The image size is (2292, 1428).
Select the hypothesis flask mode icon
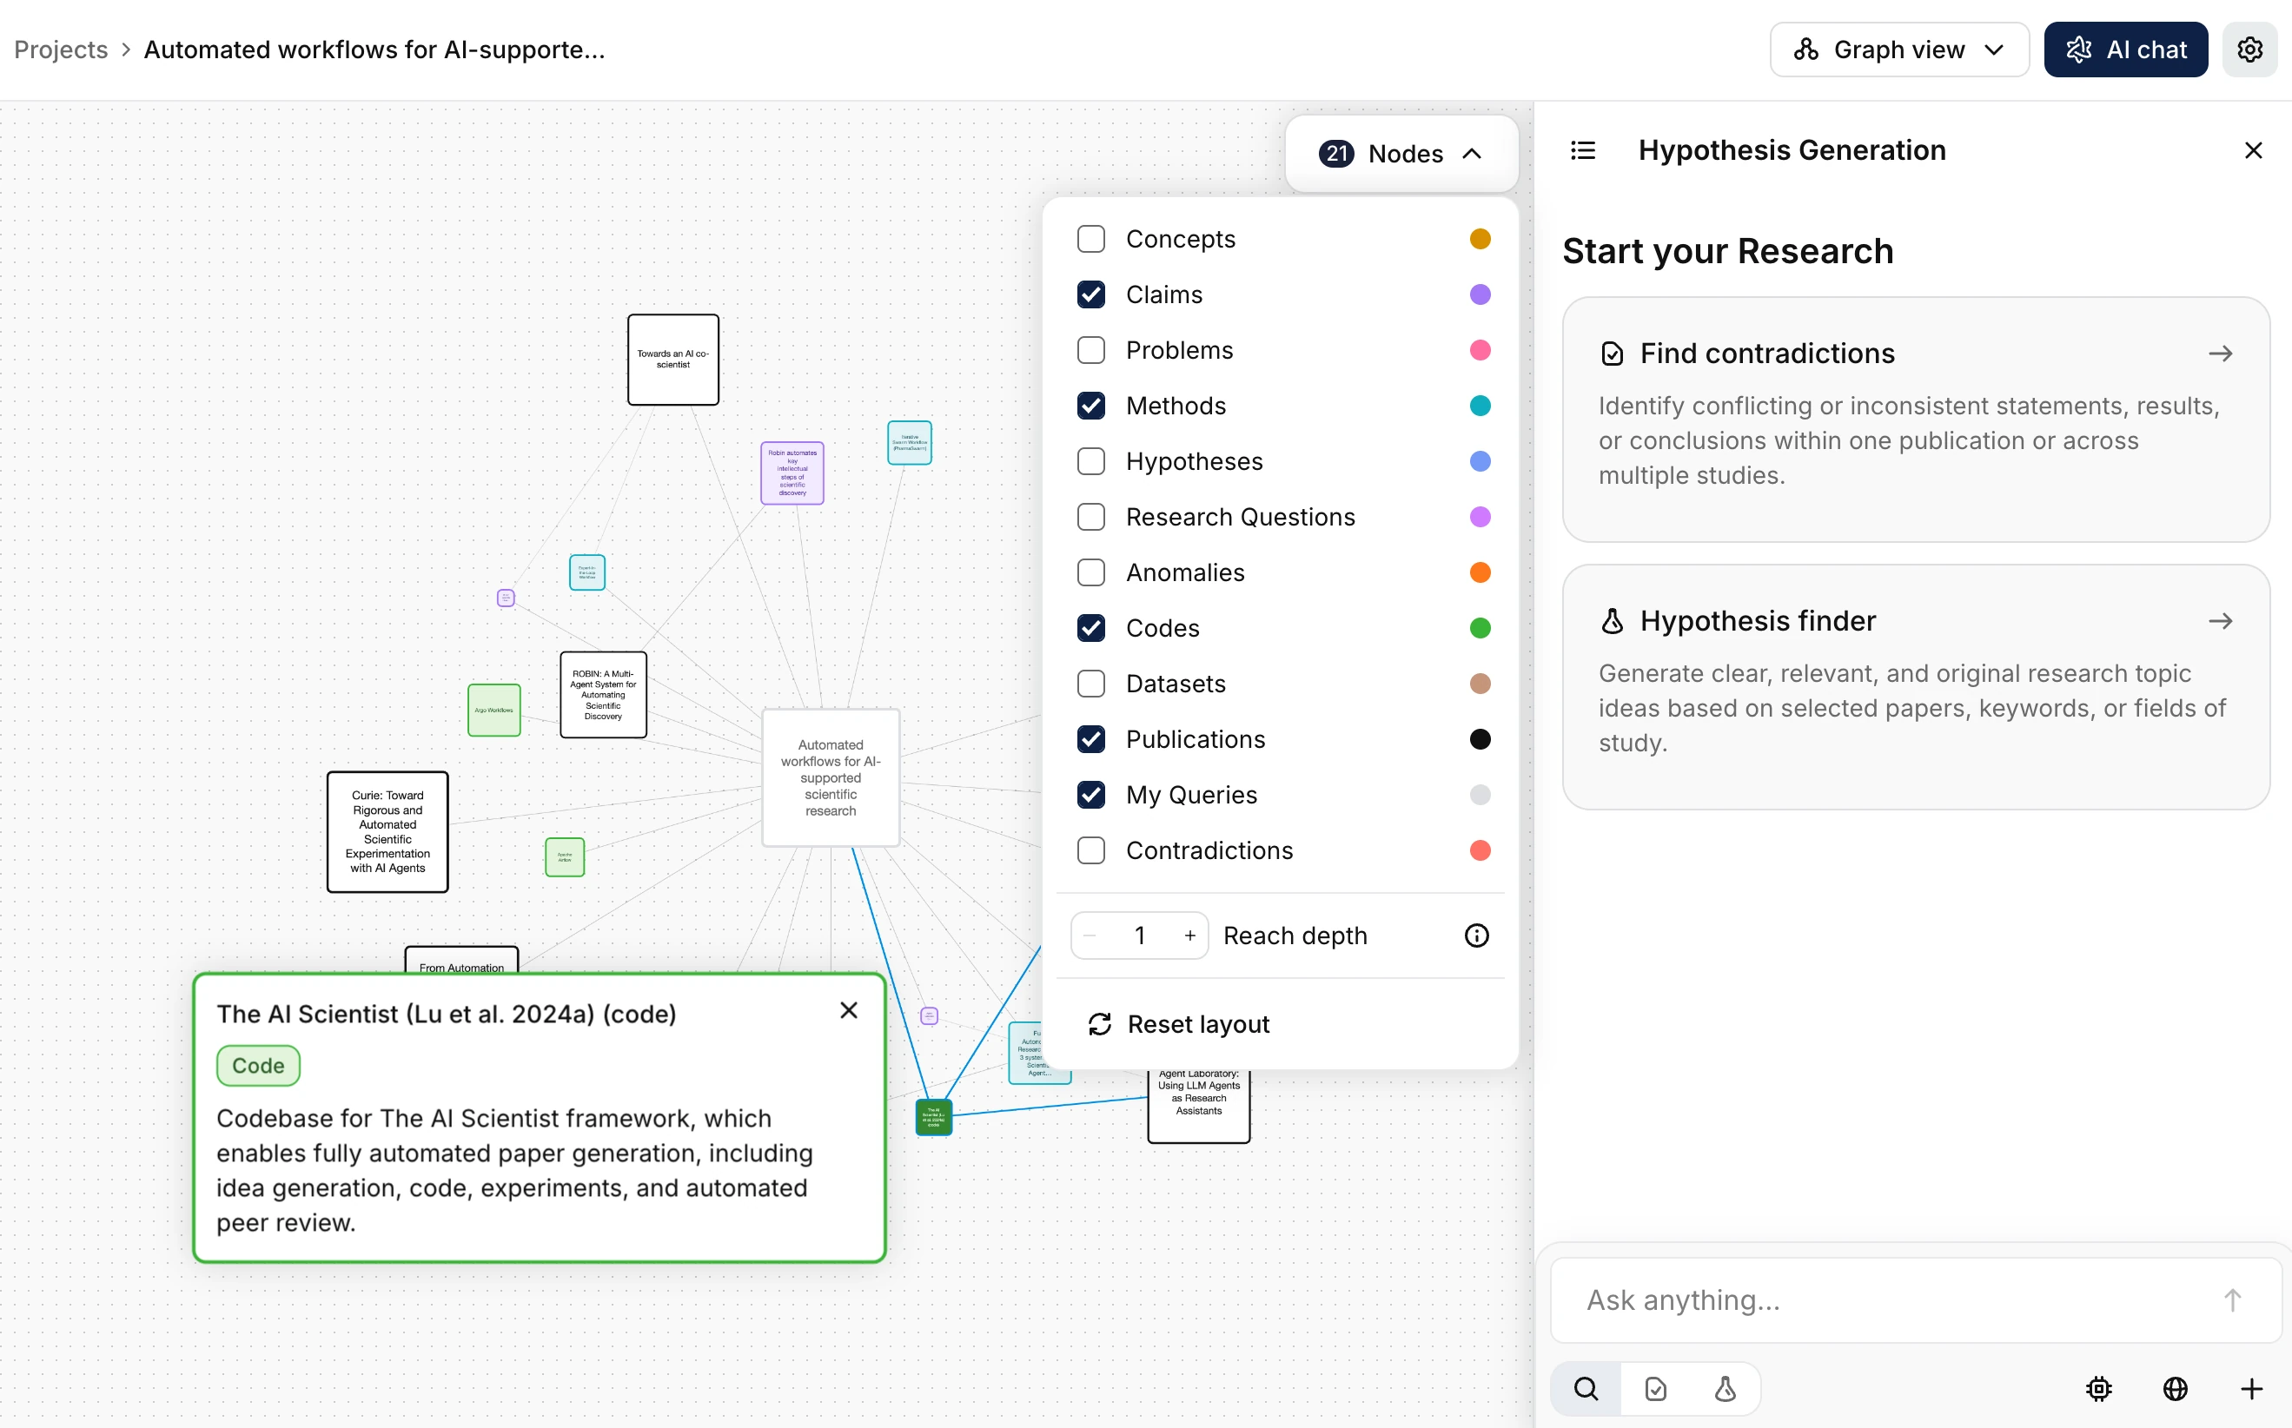tap(1726, 1389)
